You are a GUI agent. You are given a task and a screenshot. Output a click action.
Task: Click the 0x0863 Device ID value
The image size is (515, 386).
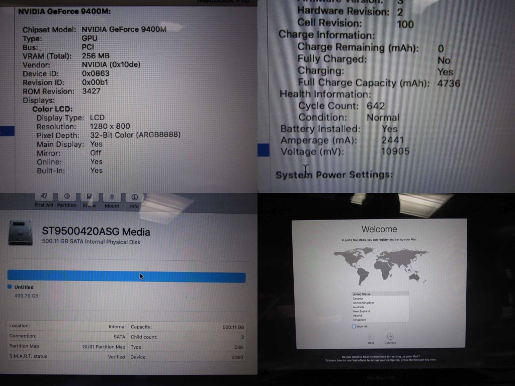[x=96, y=73]
